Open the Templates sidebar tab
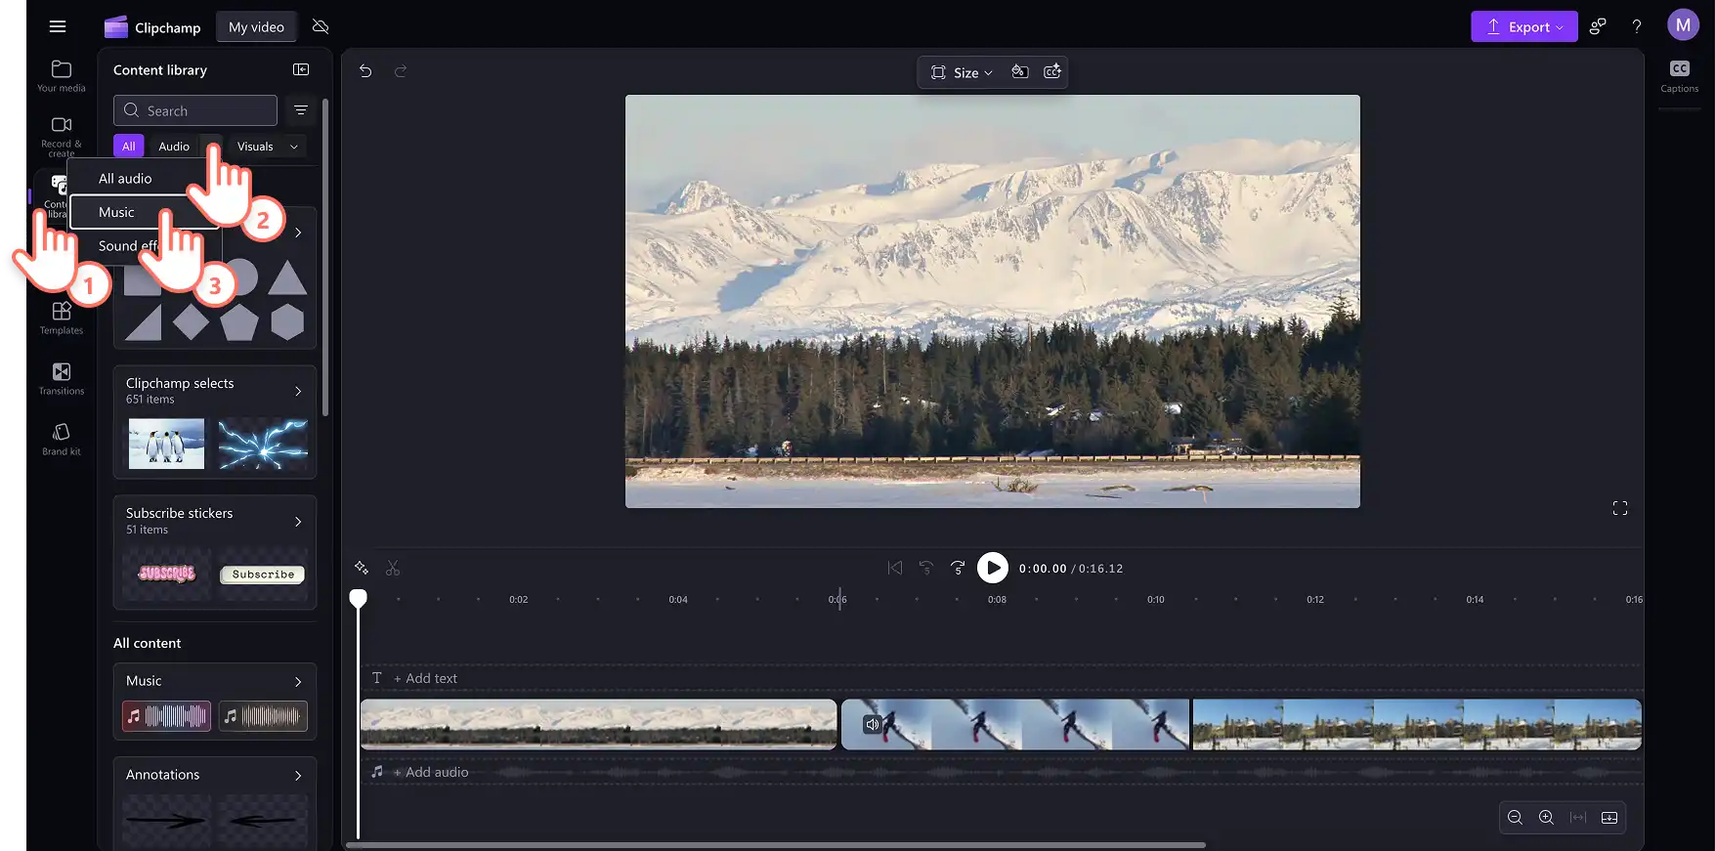 tap(62, 318)
